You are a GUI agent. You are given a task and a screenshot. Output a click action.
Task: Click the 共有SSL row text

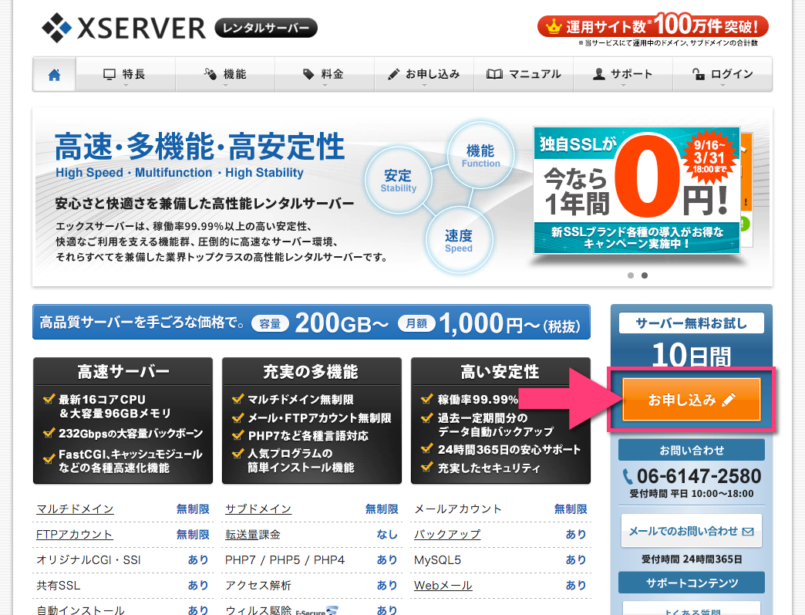click(58, 585)
